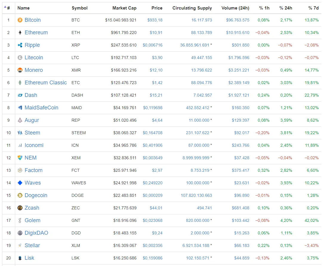324x266 pixels.
Task: Click Dash circulating supply 7.042.957
Action: [203, 95]
